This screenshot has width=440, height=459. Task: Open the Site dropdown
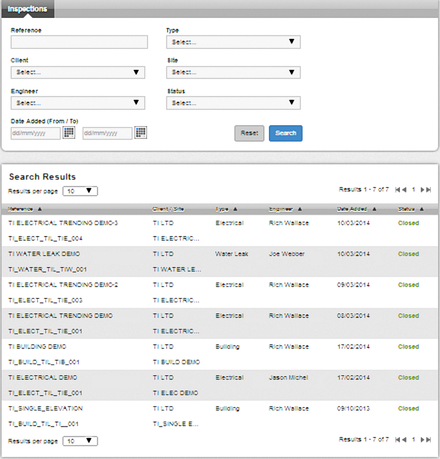pos(233,72)
